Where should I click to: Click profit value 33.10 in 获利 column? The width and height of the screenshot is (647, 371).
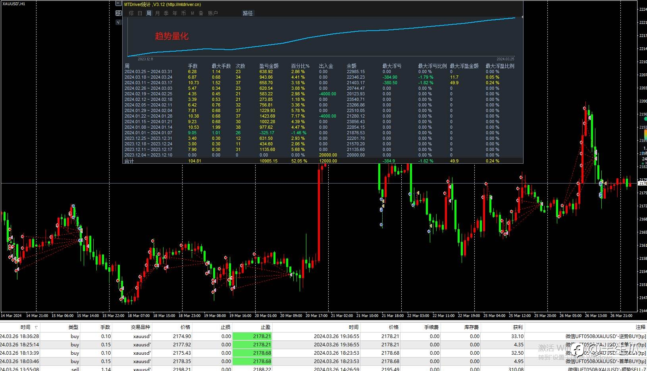coord(517,336)
